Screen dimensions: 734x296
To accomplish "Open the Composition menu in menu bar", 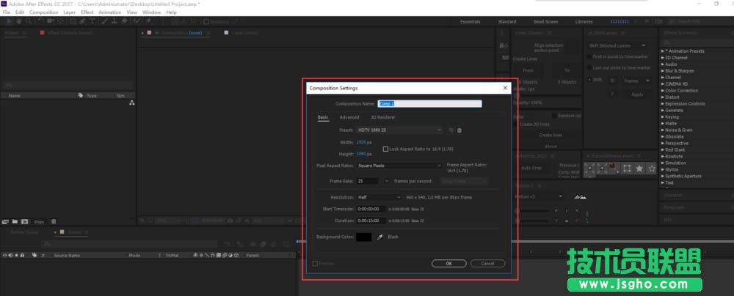I will click(44, 12).
